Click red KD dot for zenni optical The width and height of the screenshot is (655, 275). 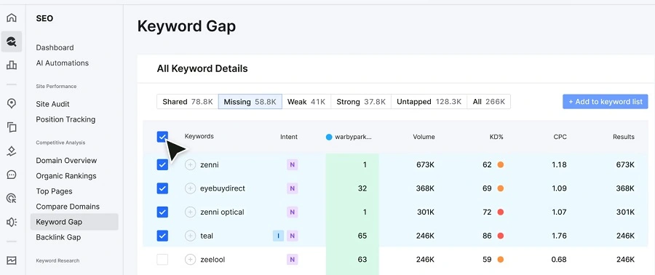[500, 212]
